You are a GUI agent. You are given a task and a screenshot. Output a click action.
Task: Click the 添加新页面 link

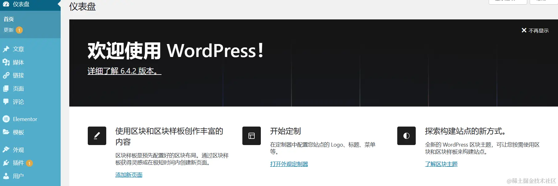129,175
